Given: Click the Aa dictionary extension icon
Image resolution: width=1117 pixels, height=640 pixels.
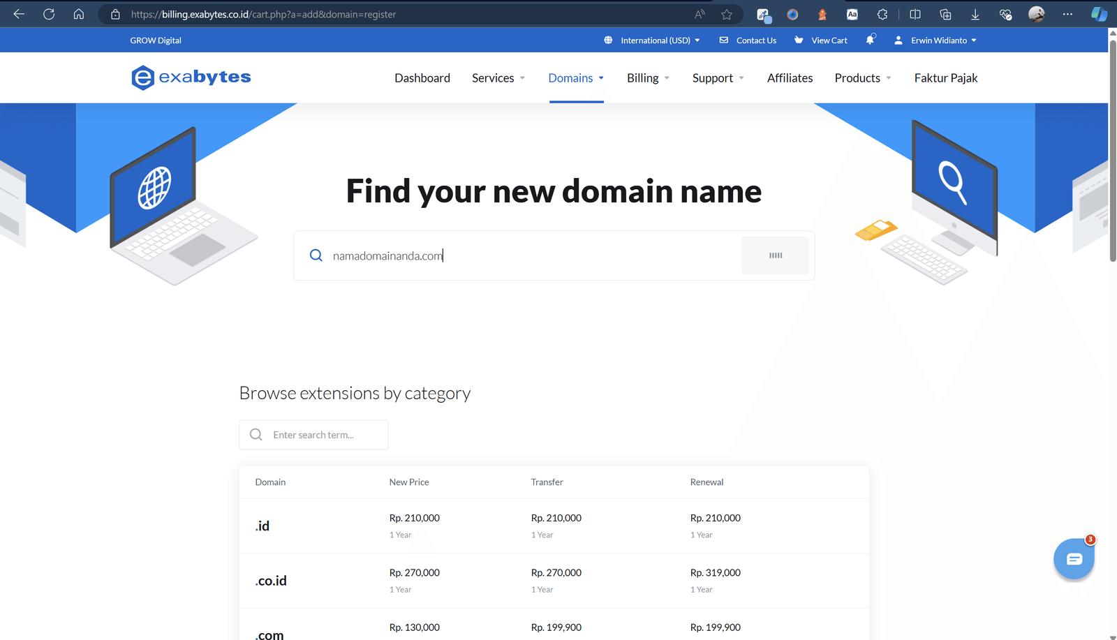Looking at the screenshot, I should click(852, 14).
